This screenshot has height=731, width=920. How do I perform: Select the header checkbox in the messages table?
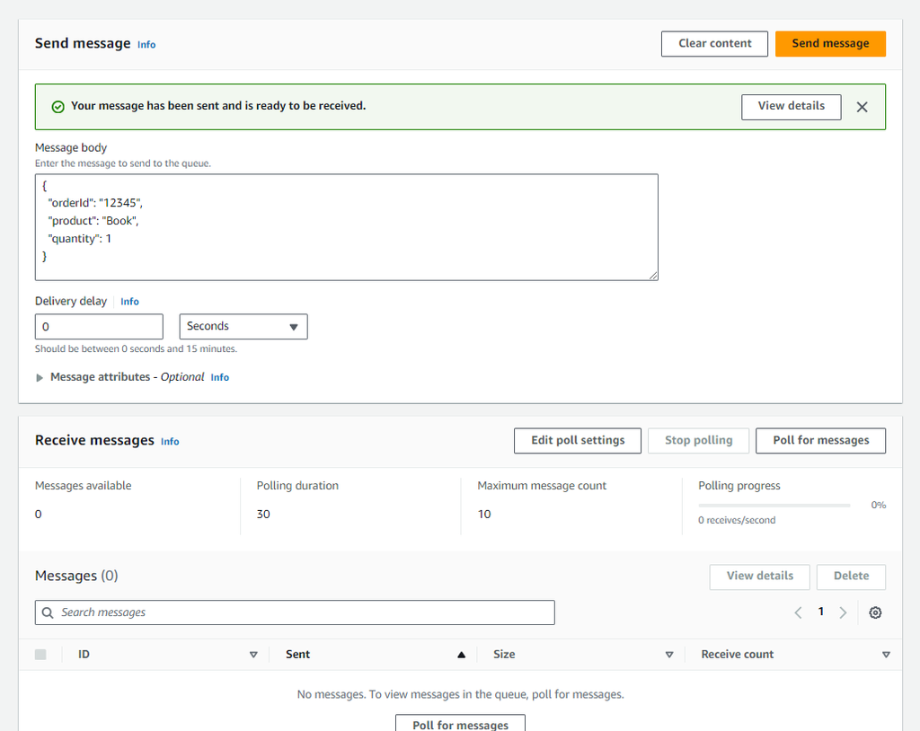(40, 654)
